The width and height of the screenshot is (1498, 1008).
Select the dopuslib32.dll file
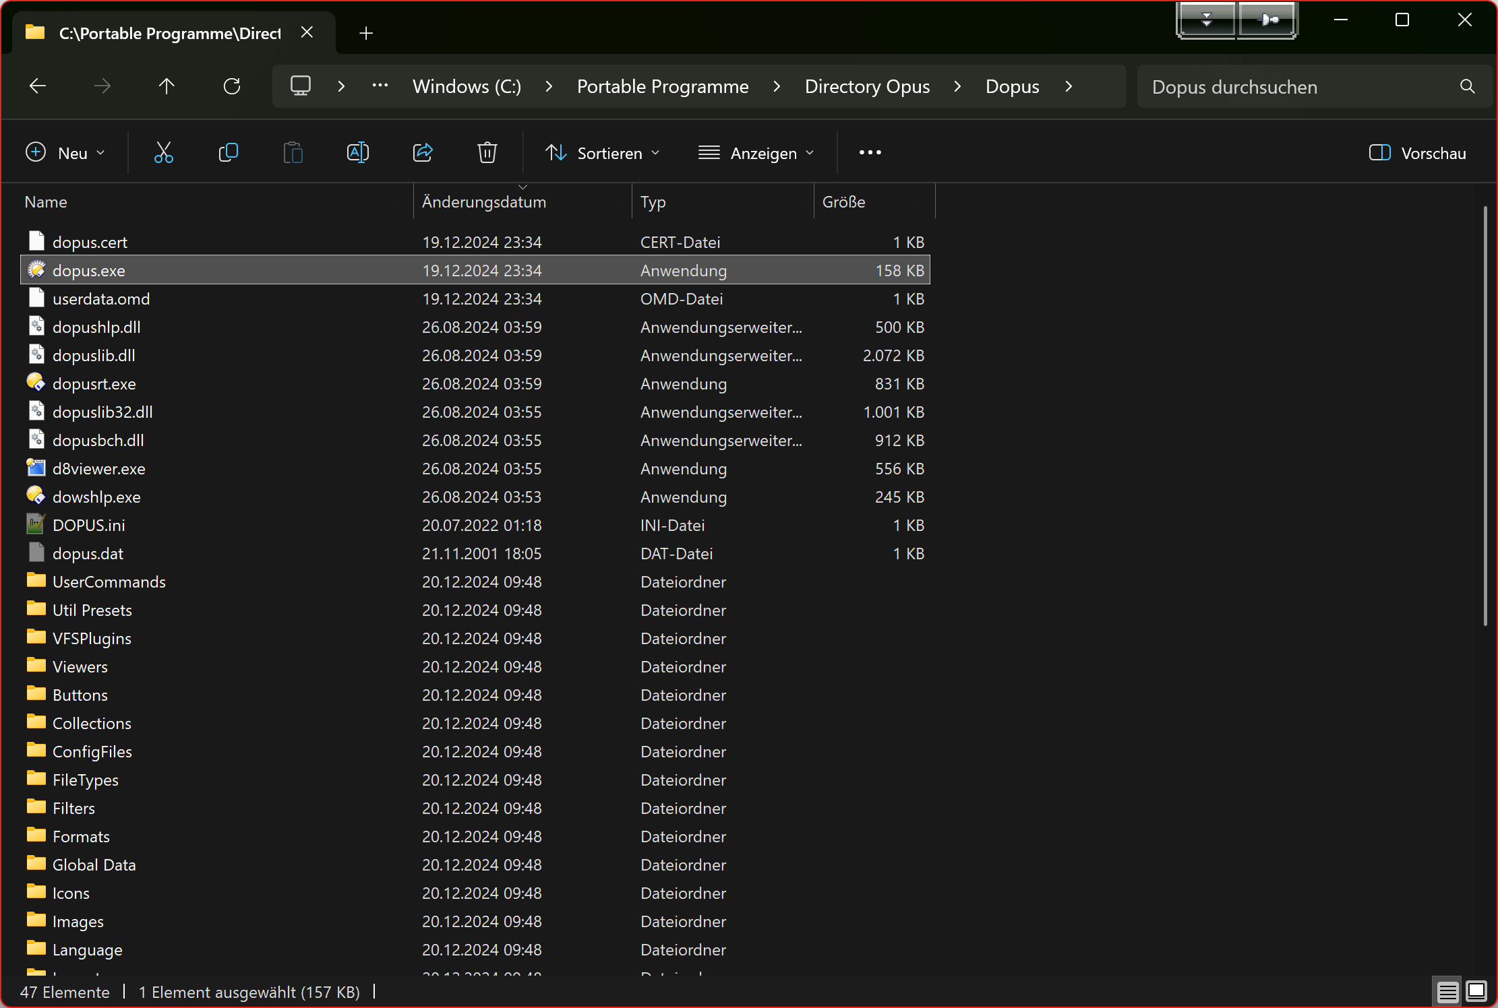[475, 412]
